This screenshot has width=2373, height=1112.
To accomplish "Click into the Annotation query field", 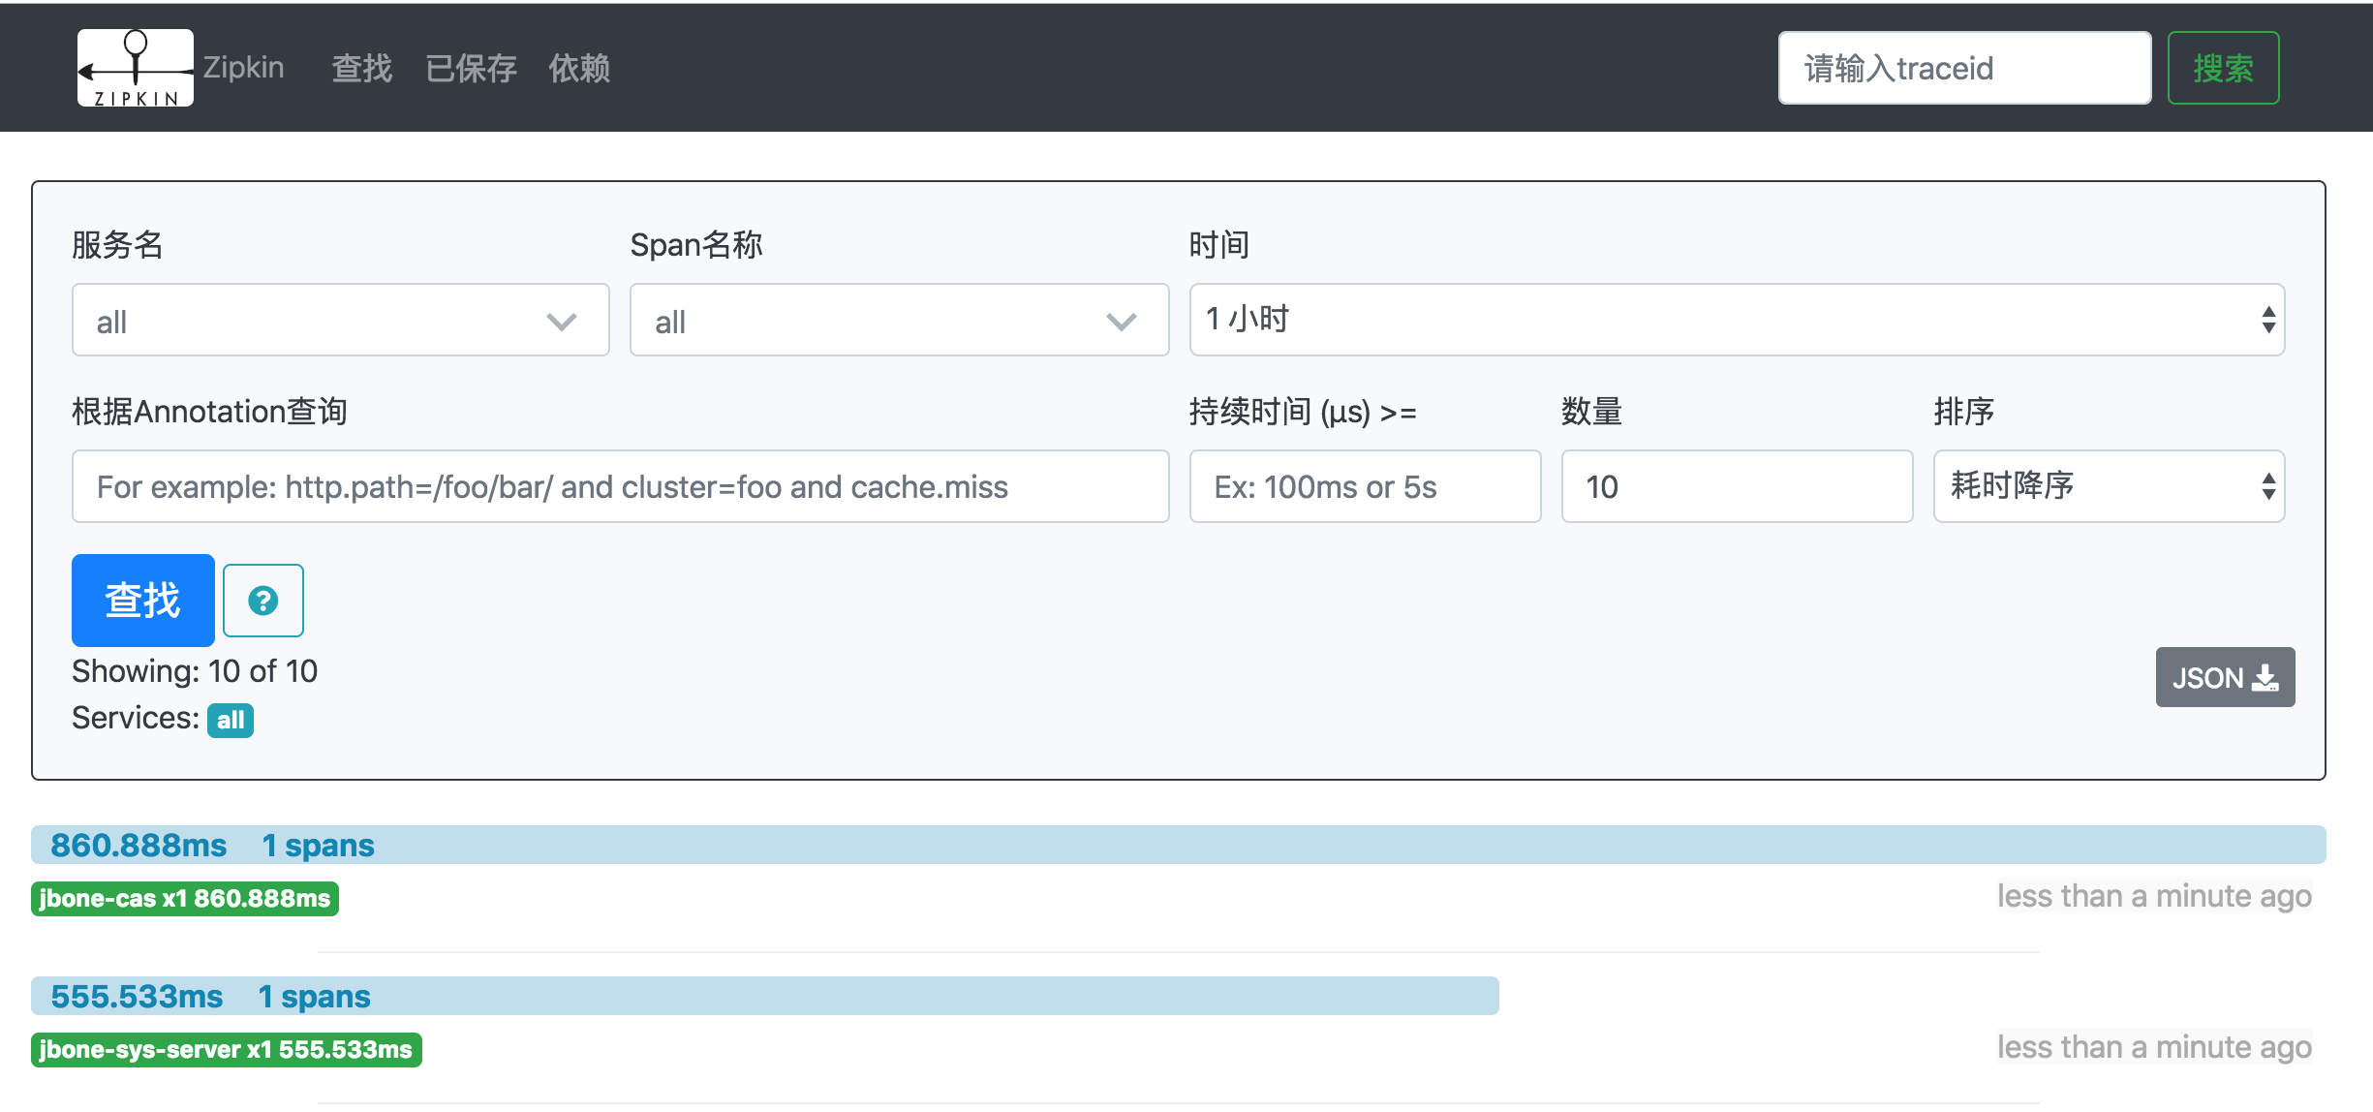I will pos(620,486).
